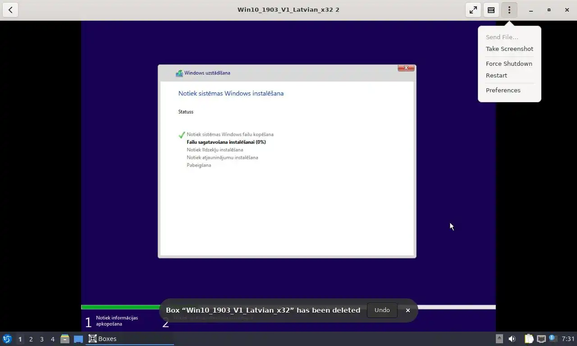Dismiss the box deleted notification
The width and height of the screenshot is (577, 346).
(408, 310)
